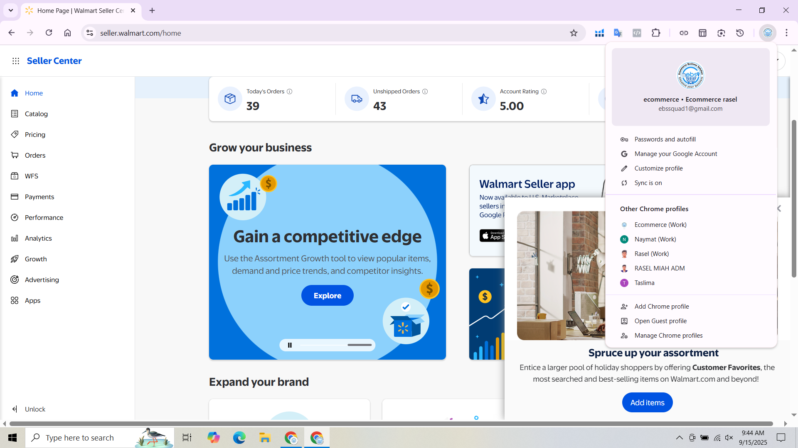
Task: Open the Chrome three-dot menu
Action: click(786, 33)
